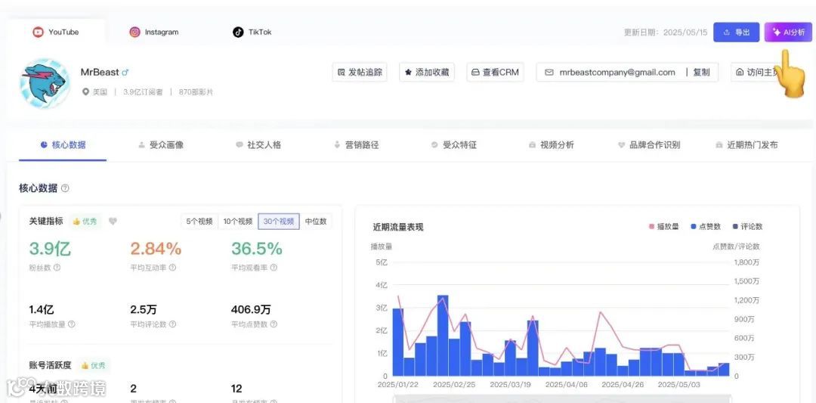Select the 10个视频 range option

238,222
